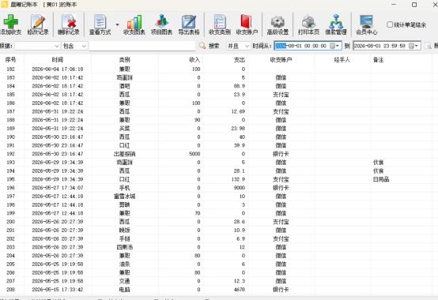Open the 查看方式 document icon
This screenshot has width=438, height=300.
[x=100, y=21]
